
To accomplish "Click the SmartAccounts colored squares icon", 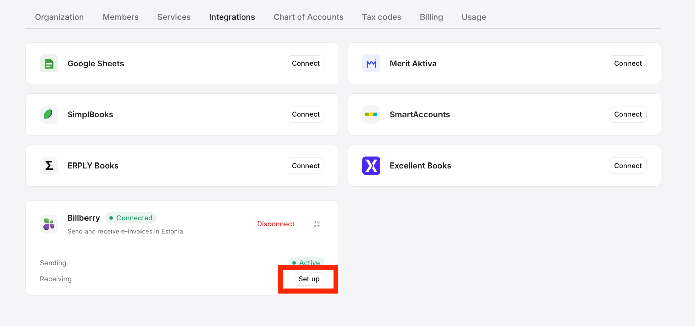I will (x=371, y=114).
